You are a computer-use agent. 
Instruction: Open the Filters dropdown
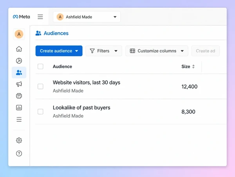(104, 51)
